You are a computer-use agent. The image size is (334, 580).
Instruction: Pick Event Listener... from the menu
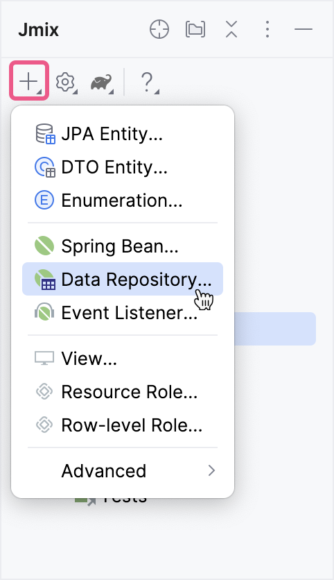click(123, 313)
